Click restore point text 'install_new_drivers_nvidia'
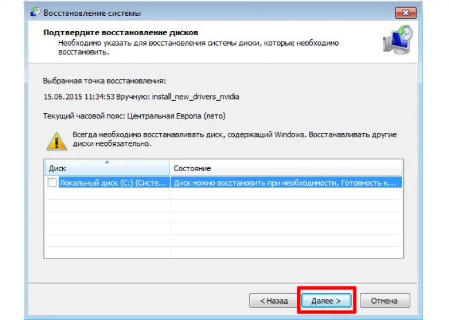449x320 pixels. (195, 97)
